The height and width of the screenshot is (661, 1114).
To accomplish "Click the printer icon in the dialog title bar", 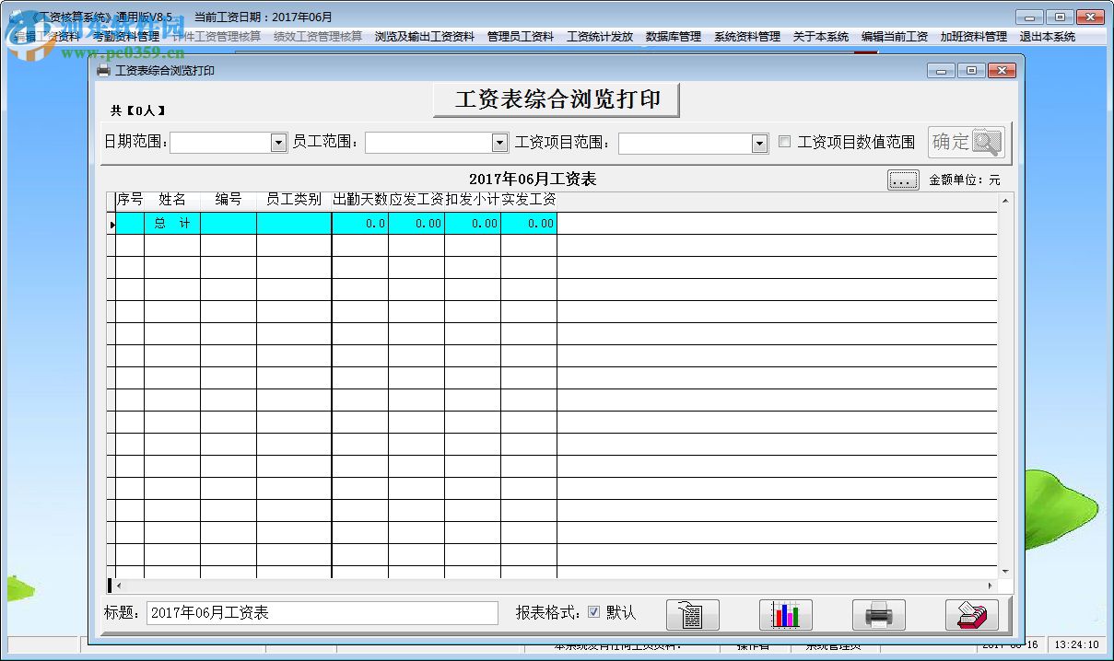I will (x=103, y=71).
